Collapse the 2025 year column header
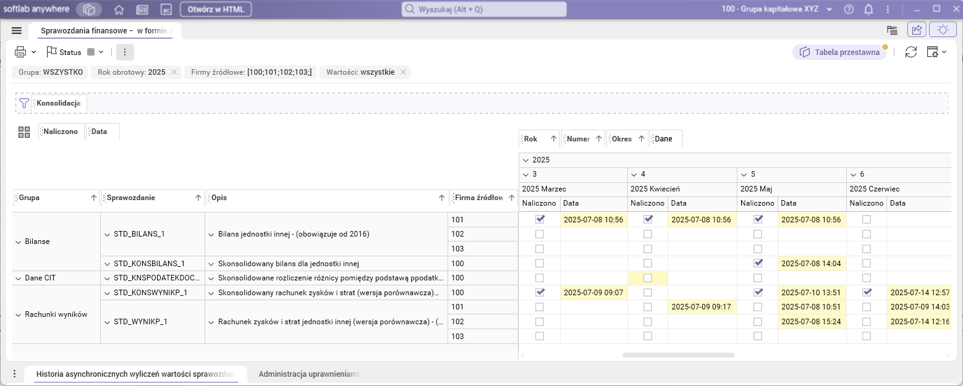 (x=525, y=160)
